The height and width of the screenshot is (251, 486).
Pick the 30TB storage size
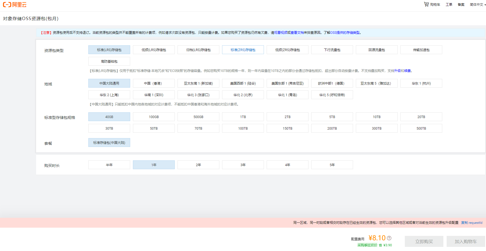pyautogui.click(x=109, y=128)
